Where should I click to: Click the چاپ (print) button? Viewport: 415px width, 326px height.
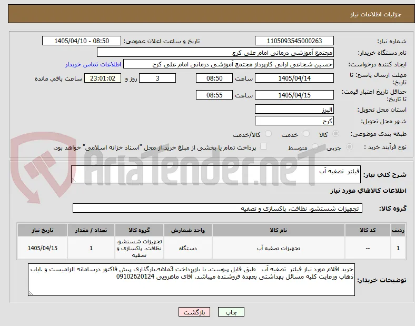pyautogui.click(x=231, y=312)
